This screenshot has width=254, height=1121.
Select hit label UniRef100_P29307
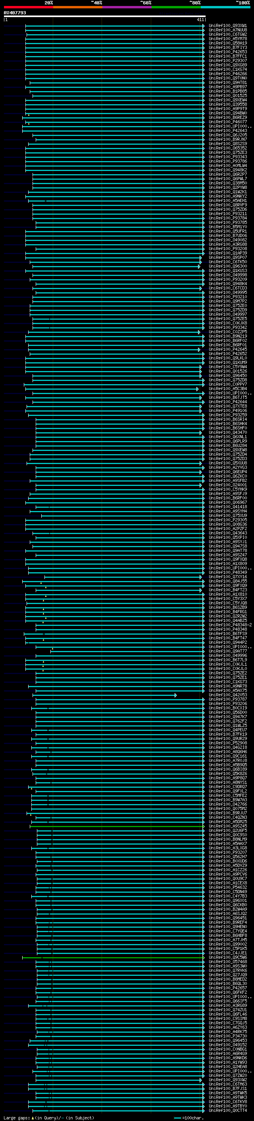(228, 60)
